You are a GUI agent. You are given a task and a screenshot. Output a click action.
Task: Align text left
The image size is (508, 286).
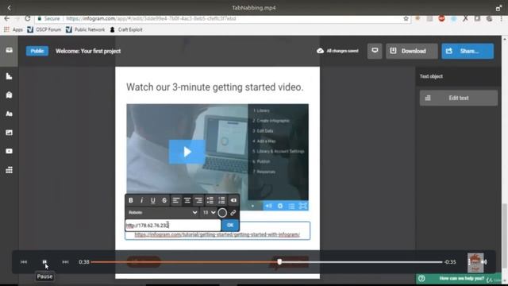pyautogui.click(x=176, y=200)
